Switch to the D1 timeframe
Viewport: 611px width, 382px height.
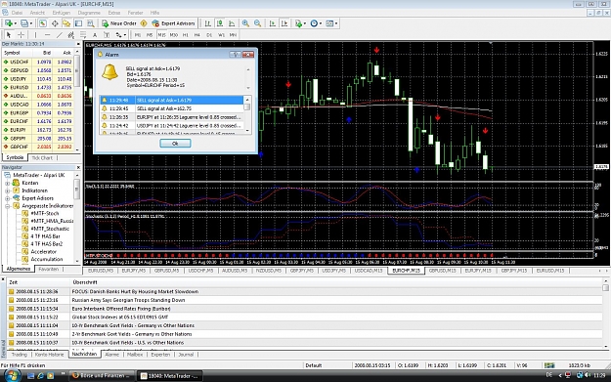209,35
